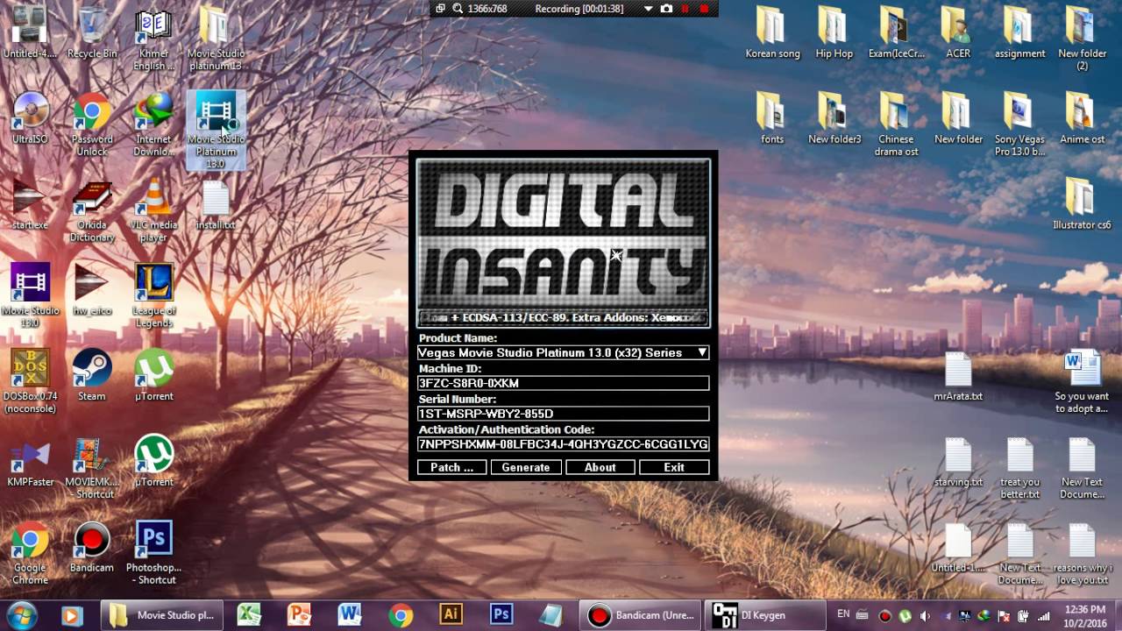Open the Recycle Bin desktop icon
1122x631 pixels.
point(92,33)
